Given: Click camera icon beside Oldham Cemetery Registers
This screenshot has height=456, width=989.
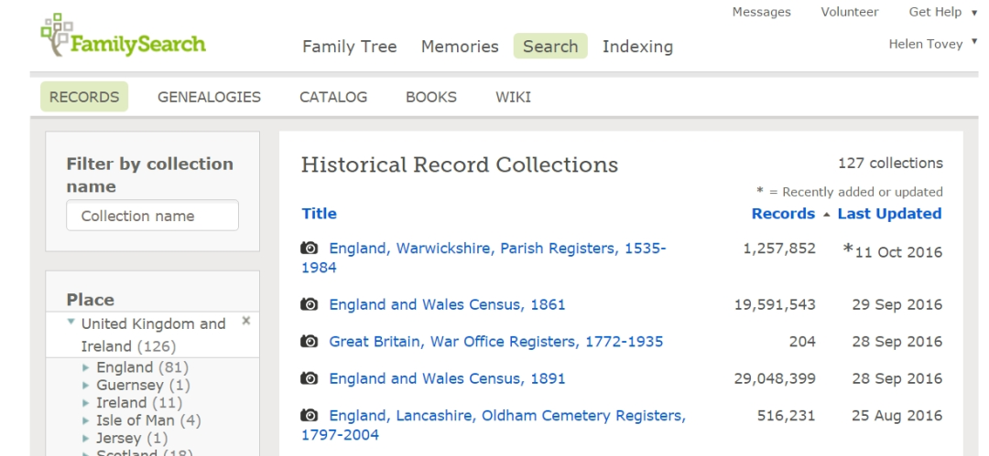Looking at the screenshot, I should tap(310, 417).
